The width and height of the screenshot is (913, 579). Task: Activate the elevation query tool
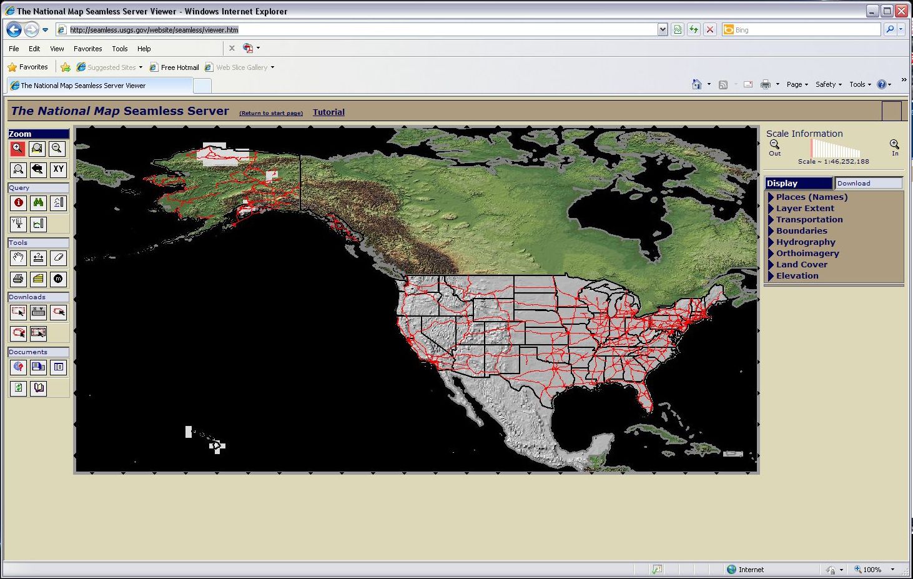tap(58, 202)
